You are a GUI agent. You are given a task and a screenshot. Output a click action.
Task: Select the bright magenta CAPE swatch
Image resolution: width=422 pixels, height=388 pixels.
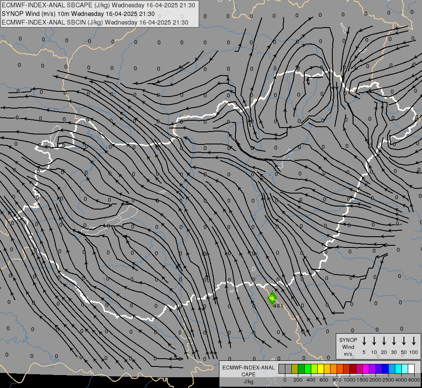366,369
